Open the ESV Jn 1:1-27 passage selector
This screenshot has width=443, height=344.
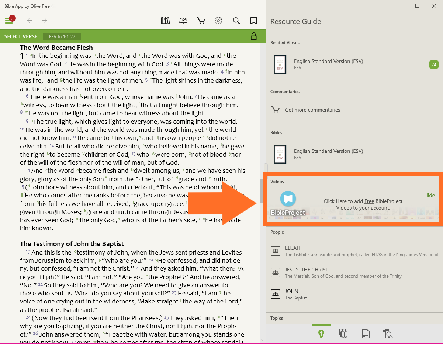[x=62, y=36]
